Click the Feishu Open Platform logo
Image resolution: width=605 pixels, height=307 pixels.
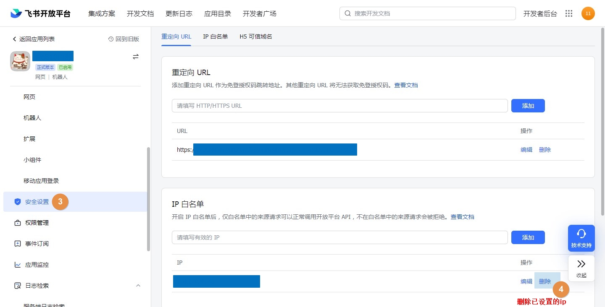[41, 13]
